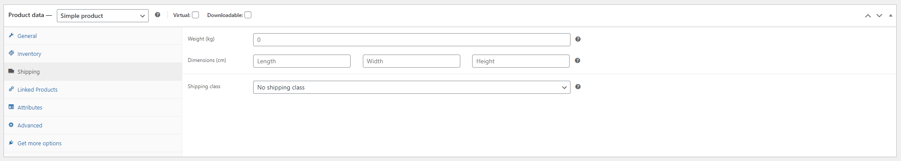The width and height of the screenshot is (901, 161).
Task: Click the Inventory tag icon
Action: coord(11,53)
